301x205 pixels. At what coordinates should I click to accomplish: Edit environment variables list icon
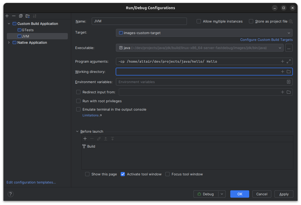(x=289, y=82)
